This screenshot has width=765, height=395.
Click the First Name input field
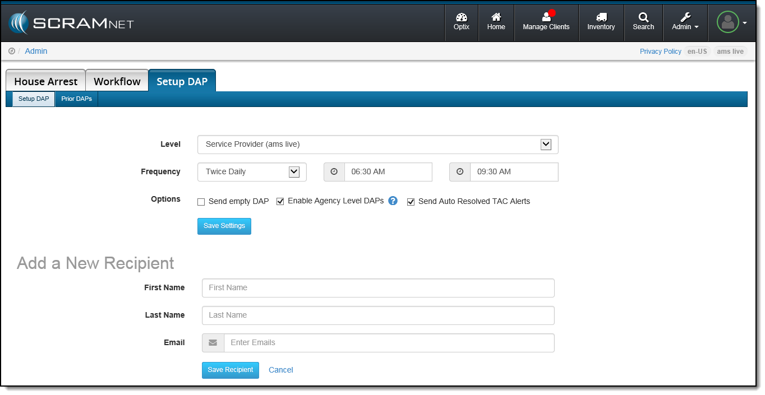(x=378, y=288)
